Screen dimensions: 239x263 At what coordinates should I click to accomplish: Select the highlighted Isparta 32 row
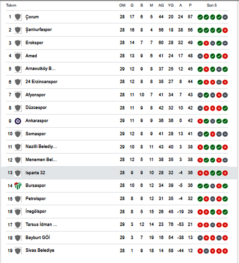tap(119, 173)
